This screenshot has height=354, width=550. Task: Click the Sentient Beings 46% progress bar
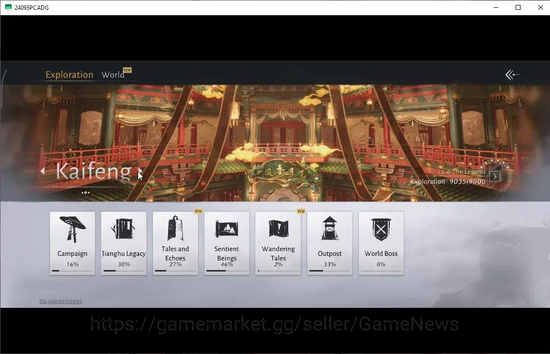[227, 271]
